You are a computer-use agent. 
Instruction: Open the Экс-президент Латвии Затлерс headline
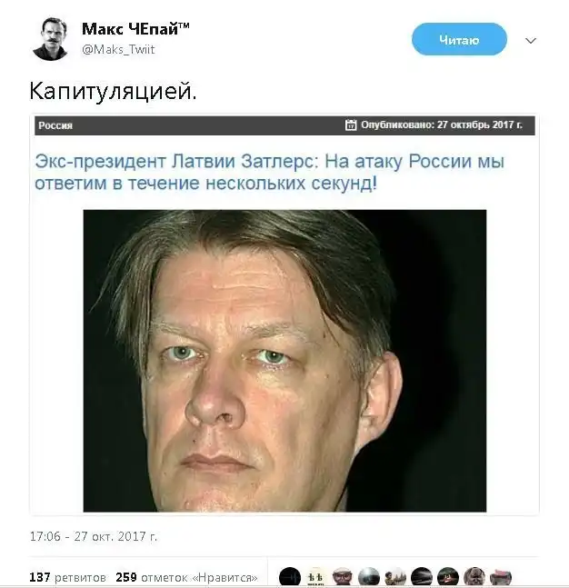coord(269,172)
